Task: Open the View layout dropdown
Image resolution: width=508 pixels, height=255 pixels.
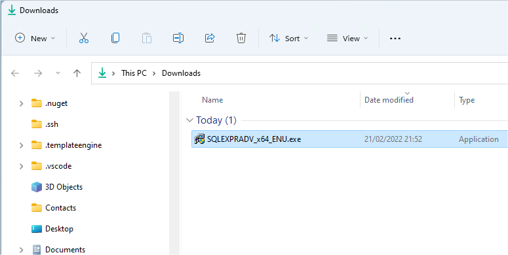Action: tap(347, 39)
